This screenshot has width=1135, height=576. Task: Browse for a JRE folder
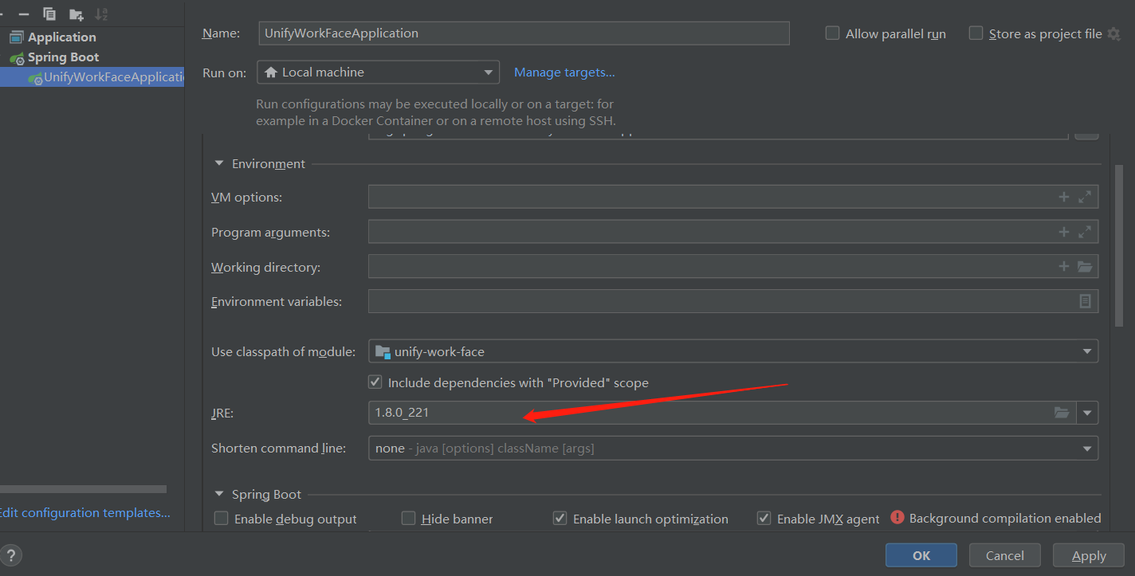tap(1062, 413)
